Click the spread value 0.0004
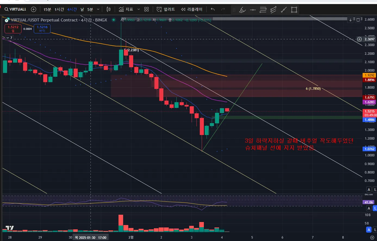 point(27,29)
